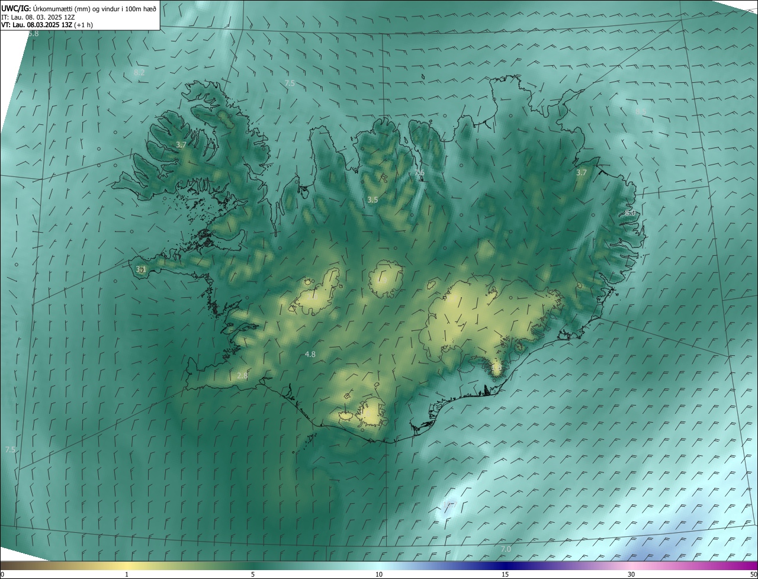Click the 4.8 value label on the map
758x579 pixels.
pos(310,354)
